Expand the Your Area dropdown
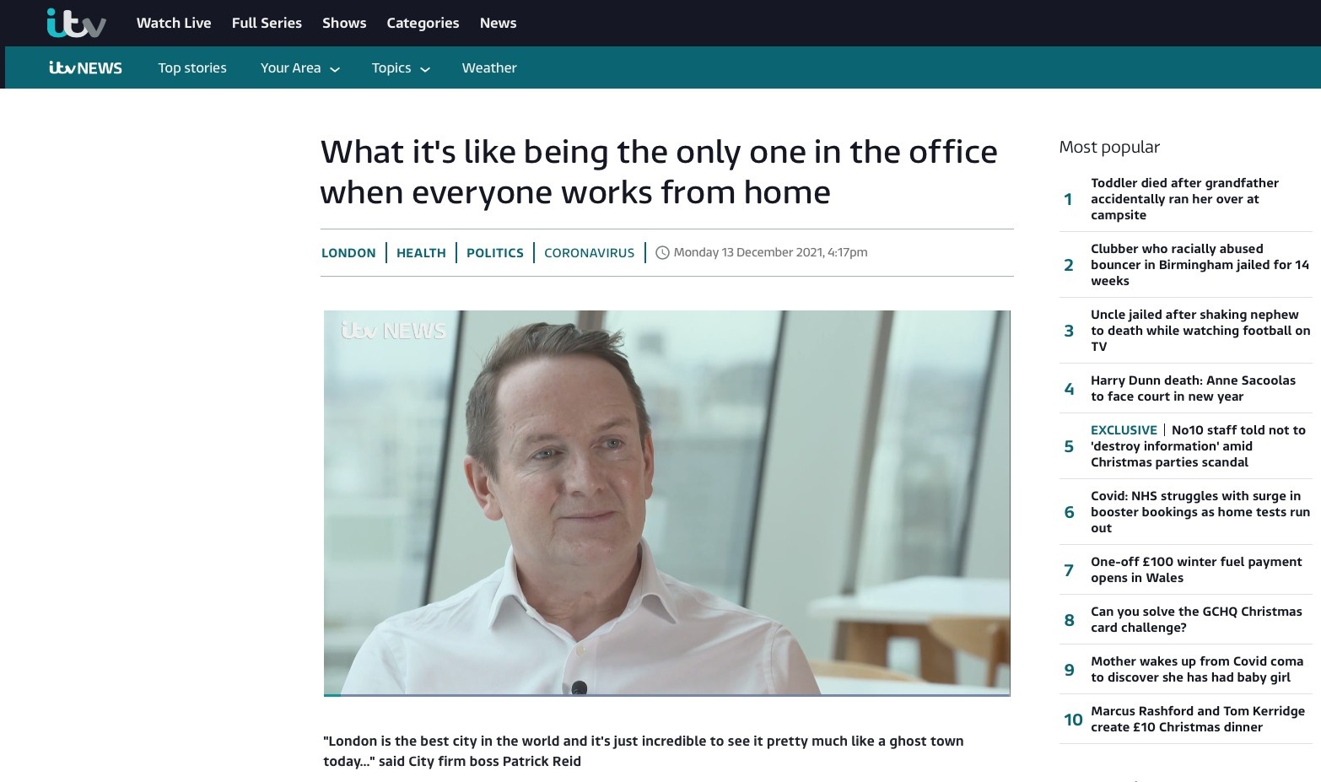Screen dimensions: 1321x782 pyautogui.click(x=299, y=67)
